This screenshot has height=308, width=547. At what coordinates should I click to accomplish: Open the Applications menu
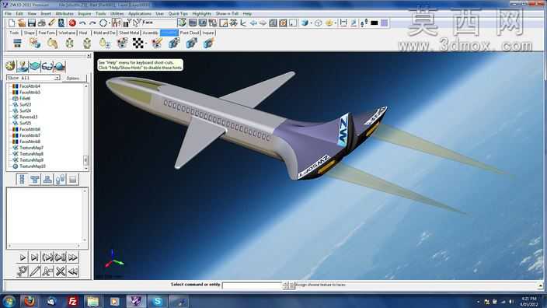(x=140, y=14)
